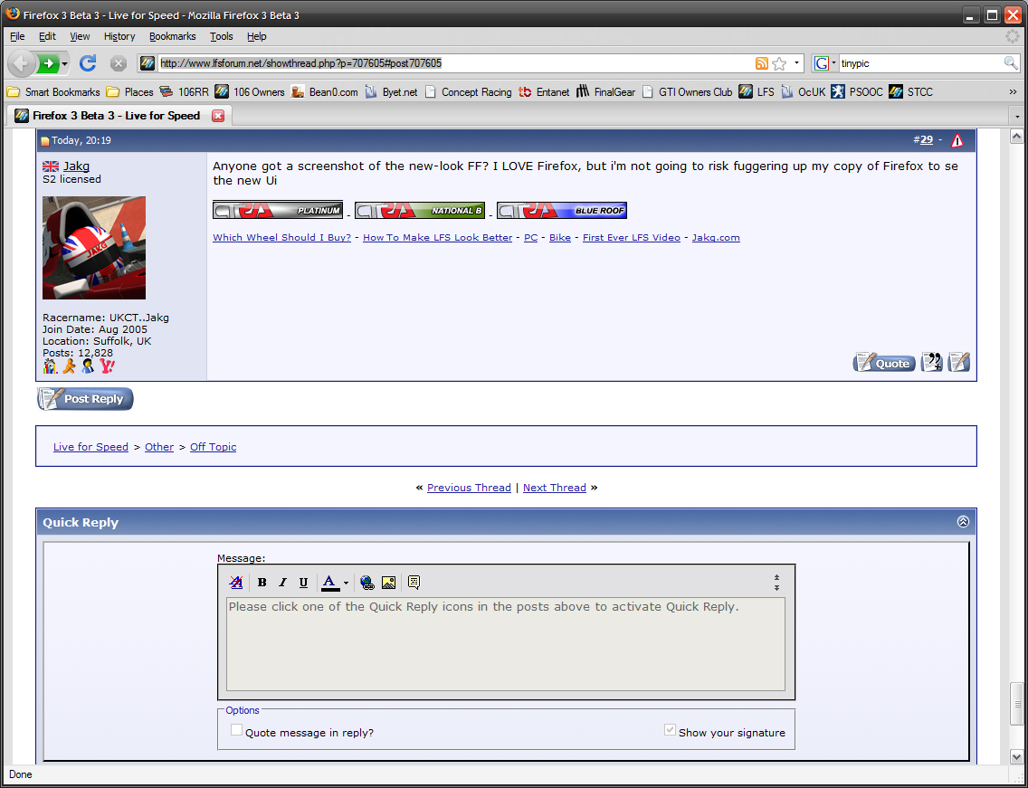
Task: Click the tinypic search input field
Action: [921, 63]
